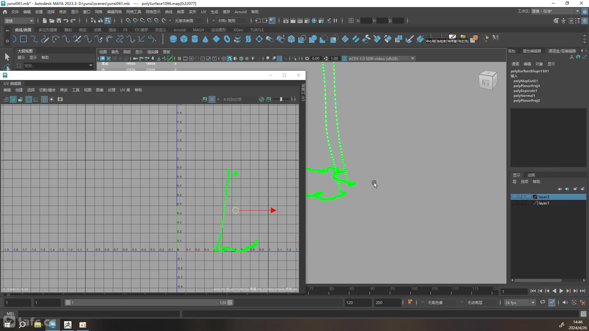Image resolution: width=589 pixels, height=331 pixels.
Task: Open the 对称: 禁用 symmetry dropdown
Action: pos(232,21)
